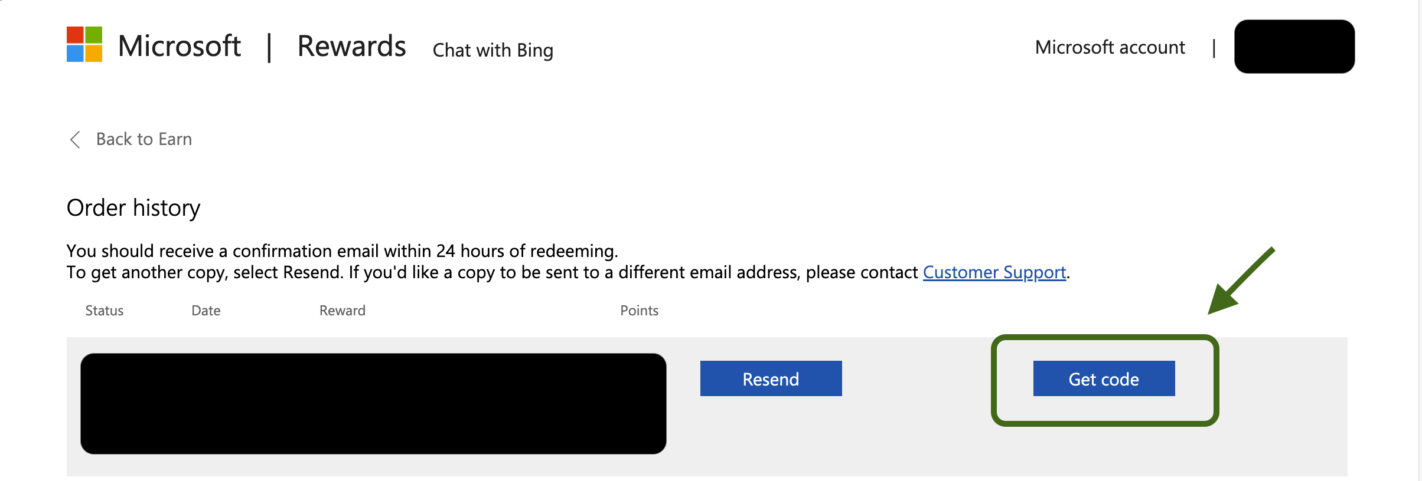
Task: Click the Microsoft four-square logo
Action: coord(84,44)
